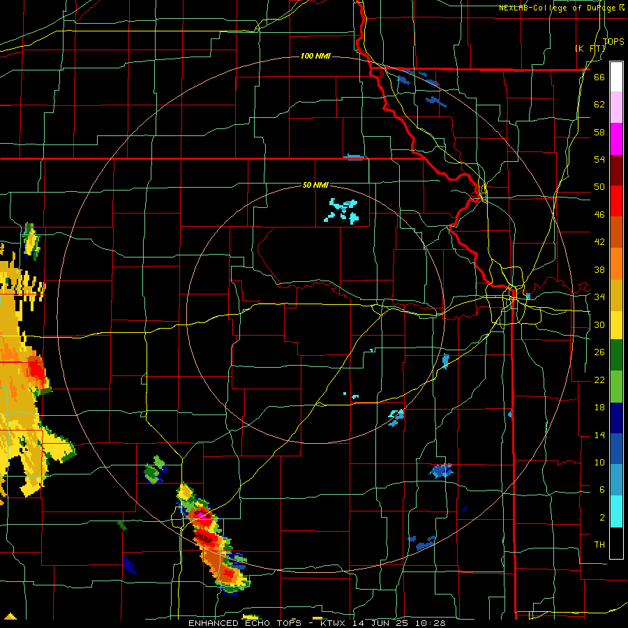Click the "50" legend value on scale

(599, 186)
